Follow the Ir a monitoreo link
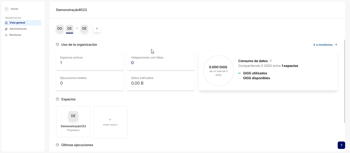Viewport: 350px width, 153px height. point(325,45)
